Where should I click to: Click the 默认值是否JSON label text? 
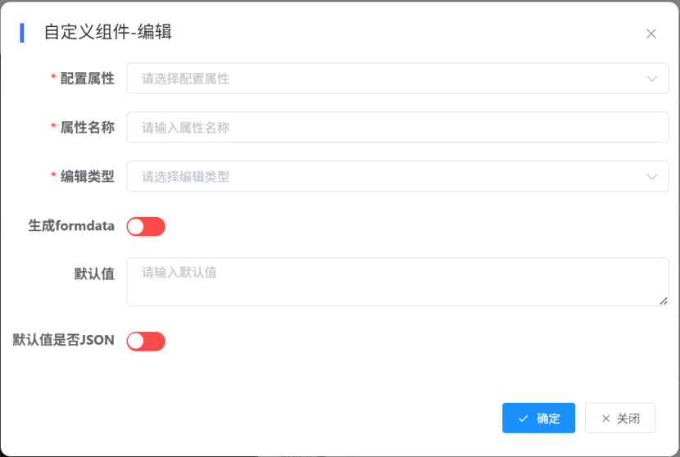click(63, 340)
